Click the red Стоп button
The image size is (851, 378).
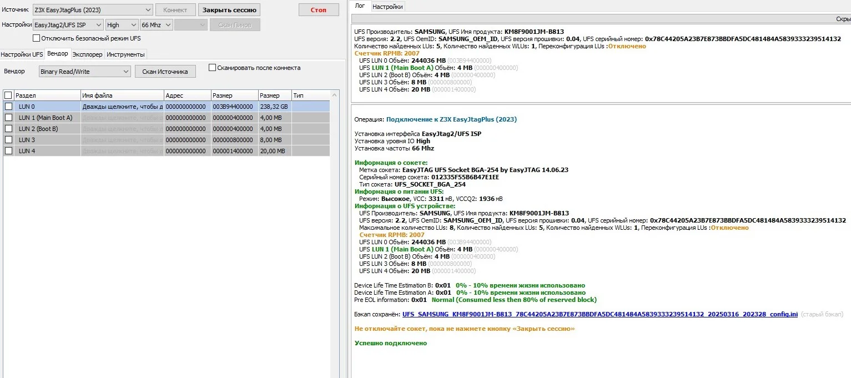[x=319, y=10]
